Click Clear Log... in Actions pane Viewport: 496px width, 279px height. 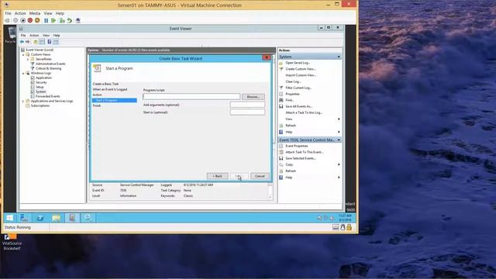tap(293, 81)
